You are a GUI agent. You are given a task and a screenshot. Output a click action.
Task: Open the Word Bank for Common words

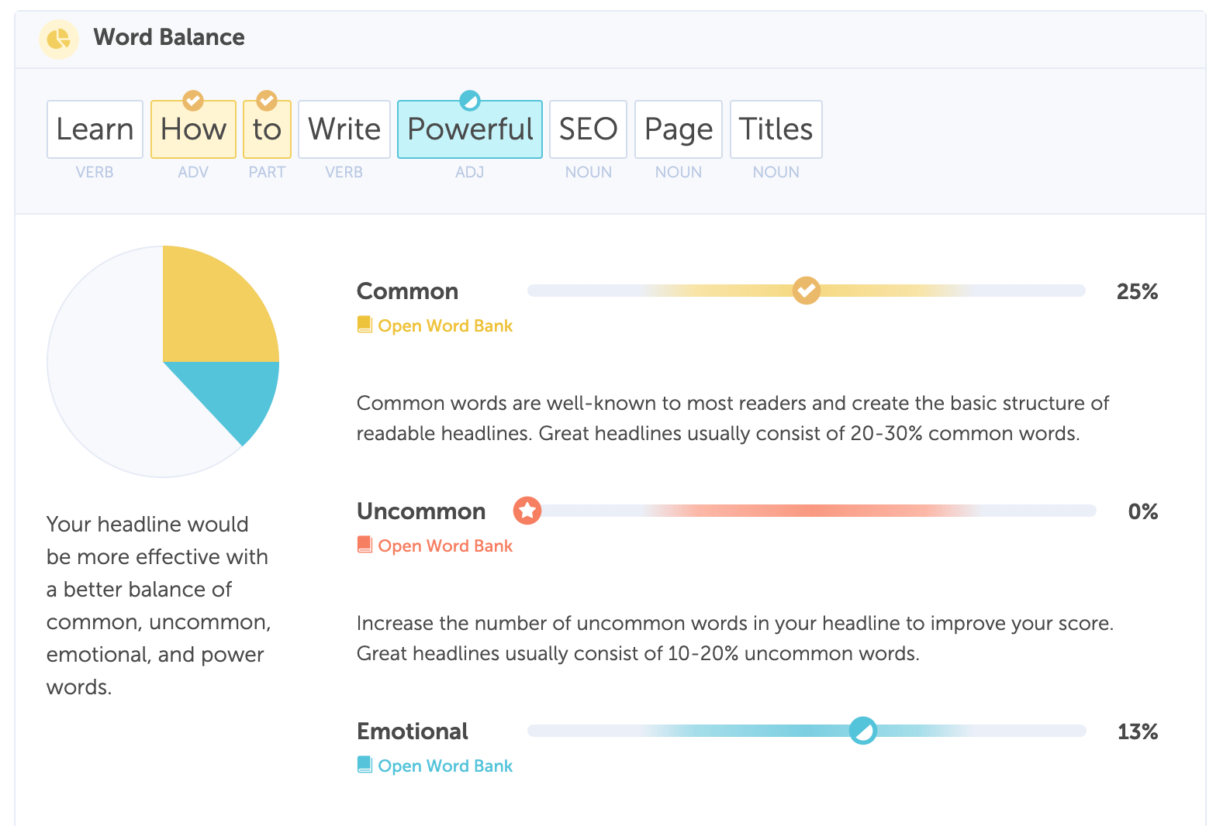[446, 325]
